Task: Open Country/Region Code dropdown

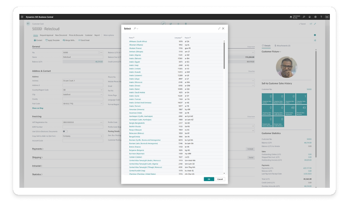Action: (102, 90)
